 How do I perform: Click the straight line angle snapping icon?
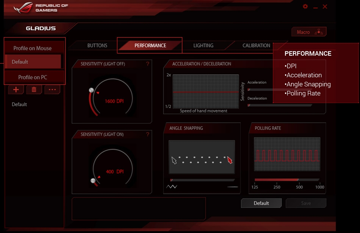click(x=233, y=187)
